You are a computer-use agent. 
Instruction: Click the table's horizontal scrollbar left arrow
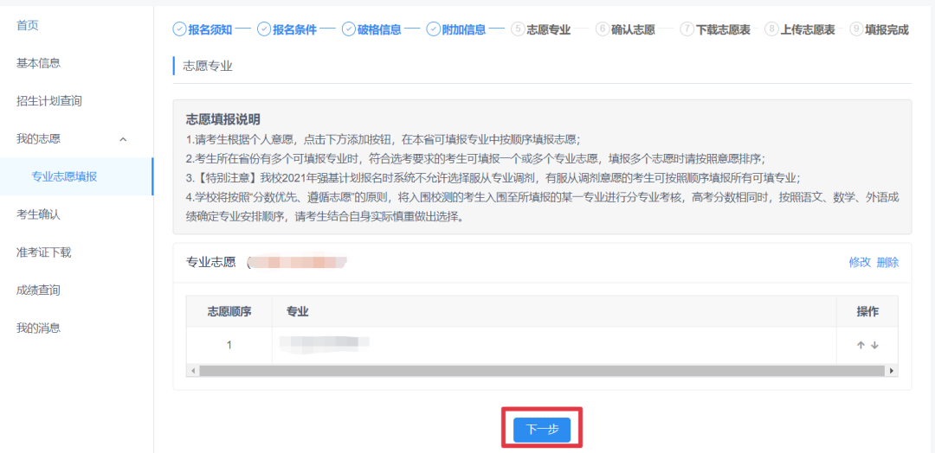192,370
